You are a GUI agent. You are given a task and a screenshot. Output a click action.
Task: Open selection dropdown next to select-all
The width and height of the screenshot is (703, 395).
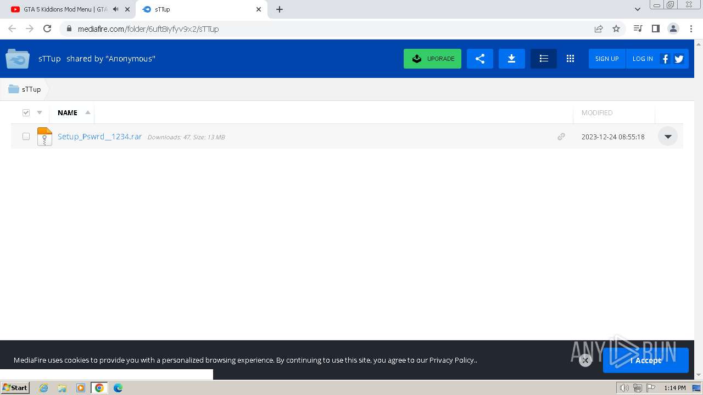pyautogui.click(x=40, y=112)
